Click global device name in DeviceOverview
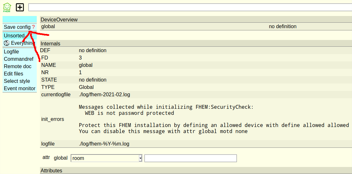The image size is (352, 174). [x=48, y=27]
